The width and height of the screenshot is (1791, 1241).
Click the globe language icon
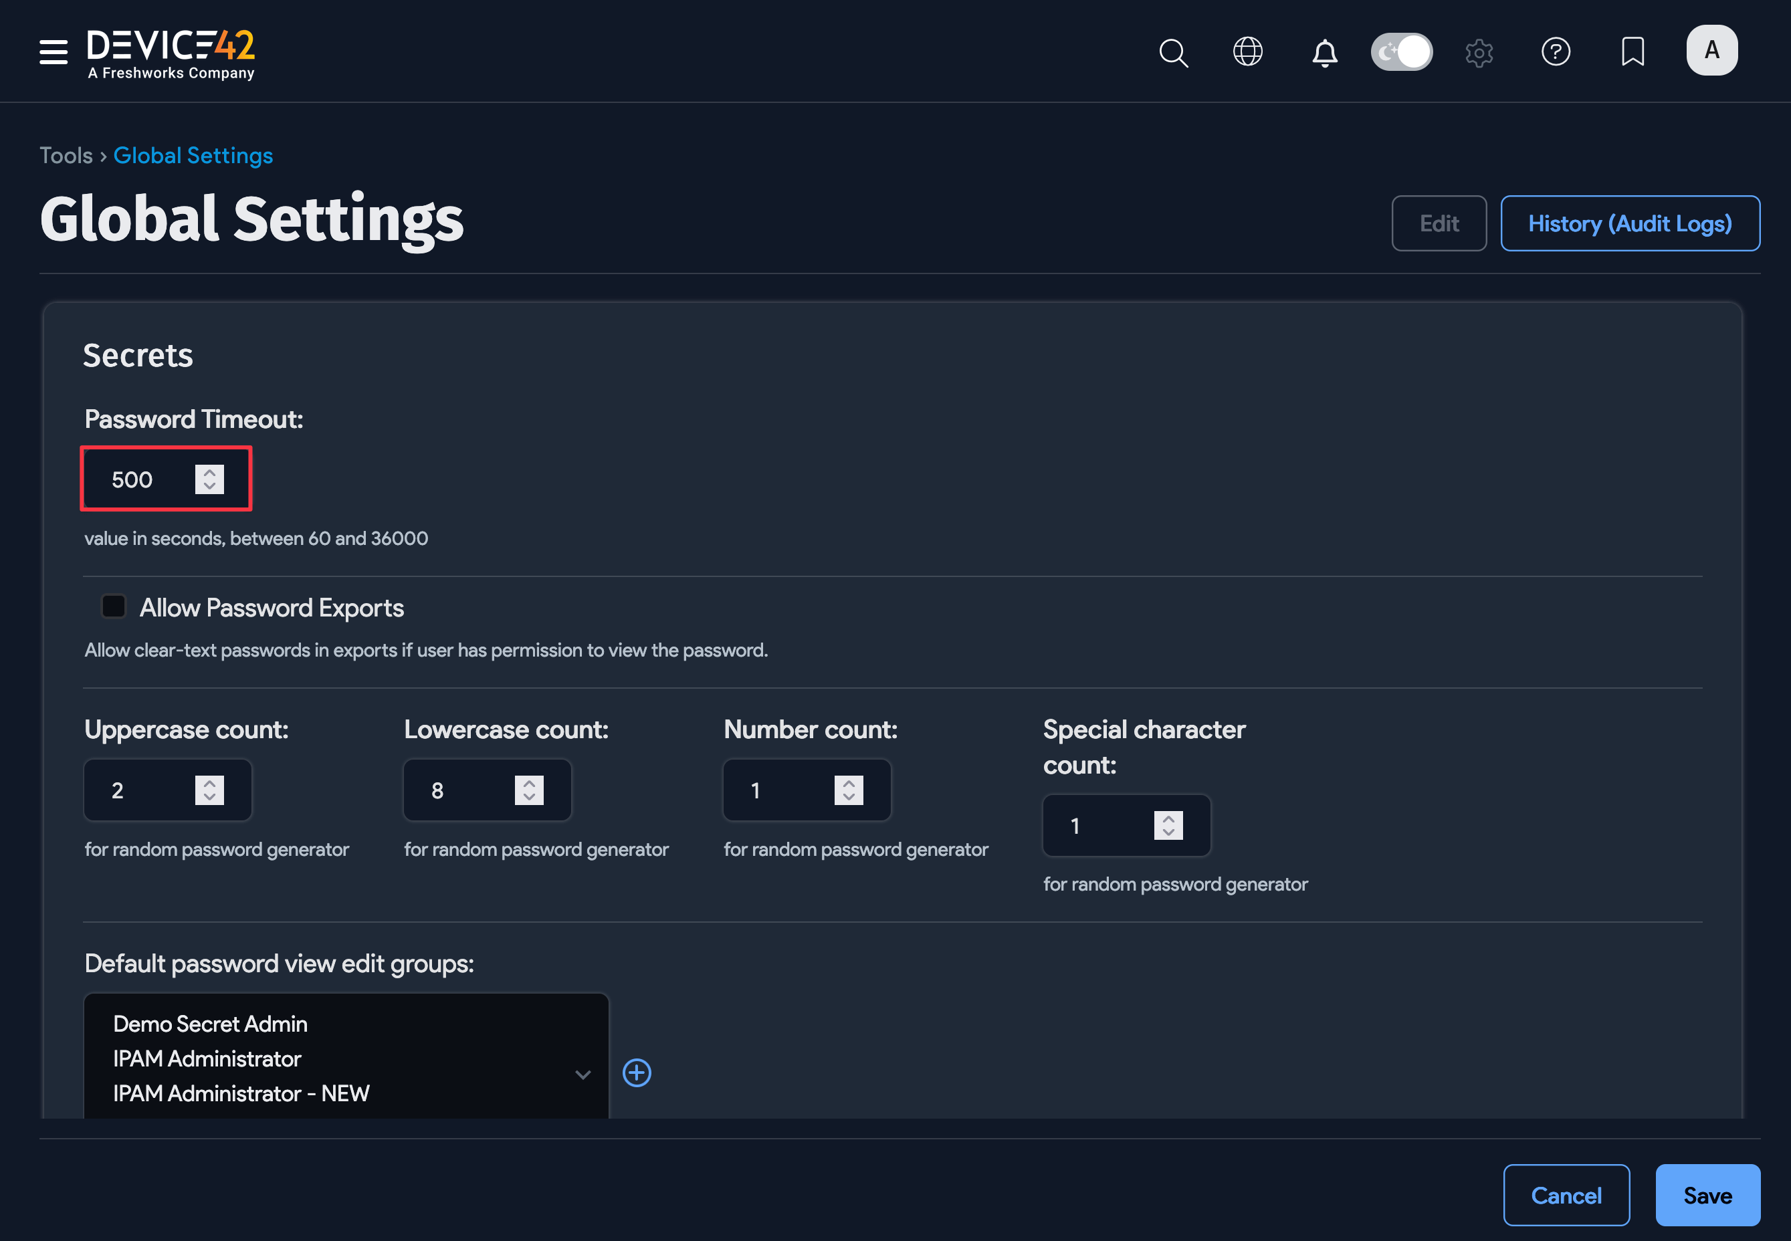[1247, 52]
